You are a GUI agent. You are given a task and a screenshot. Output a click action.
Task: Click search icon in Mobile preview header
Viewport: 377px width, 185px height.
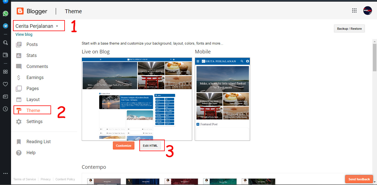tap(242, 61)
